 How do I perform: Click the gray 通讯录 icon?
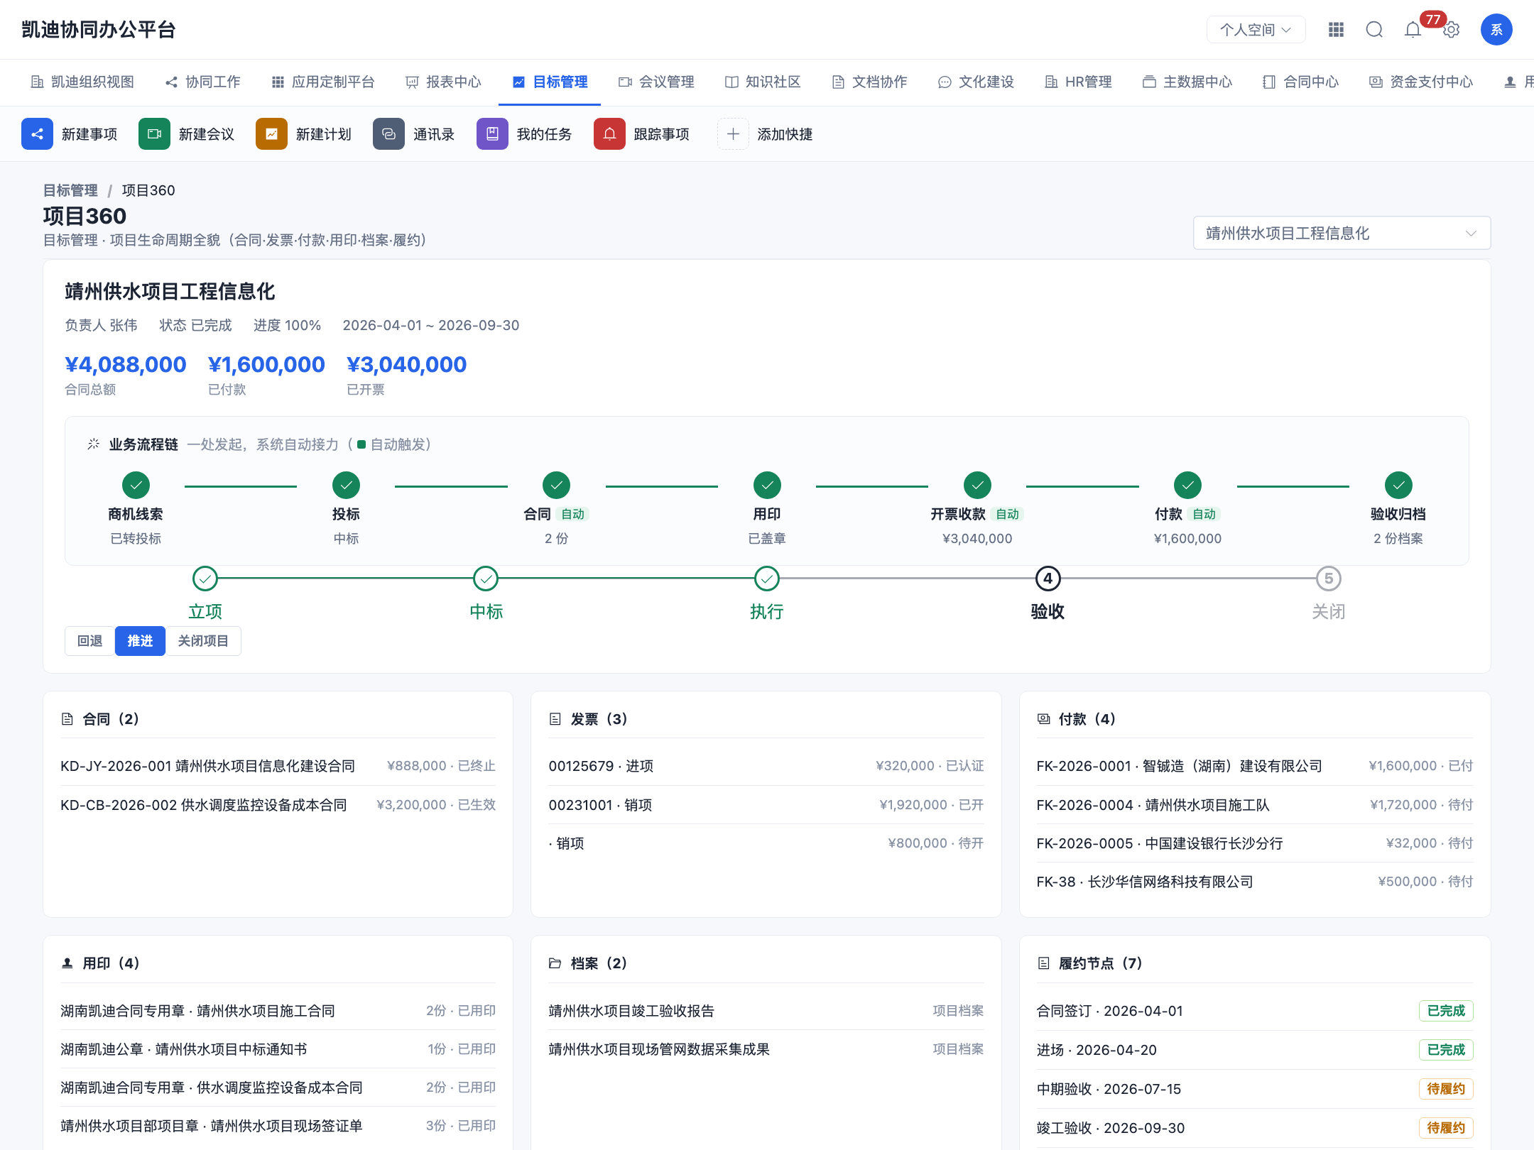coord(388,134)
